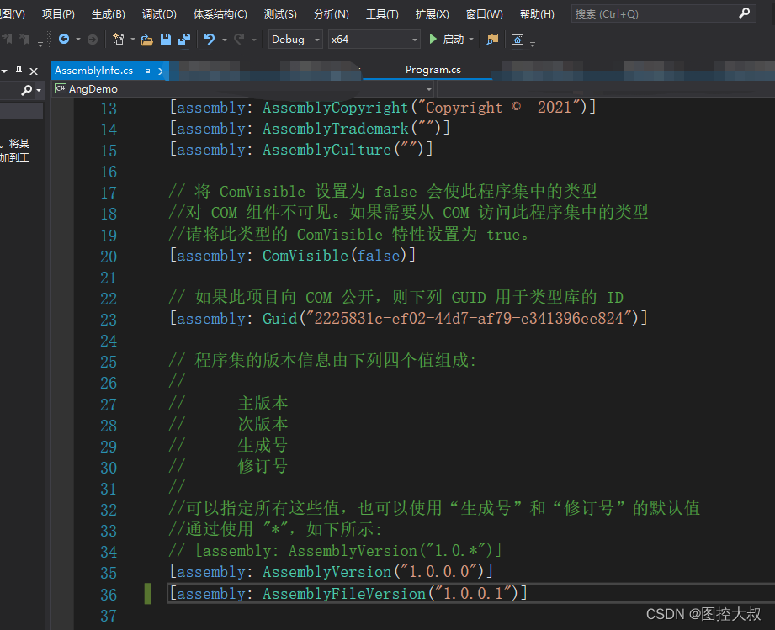The height and width of the screenshot is (630, 775).
Task: Expand the navigate backward history dropdown
Action: click(78, 40)
